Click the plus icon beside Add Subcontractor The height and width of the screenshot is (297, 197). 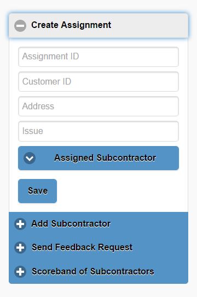[x=20, y=224]
